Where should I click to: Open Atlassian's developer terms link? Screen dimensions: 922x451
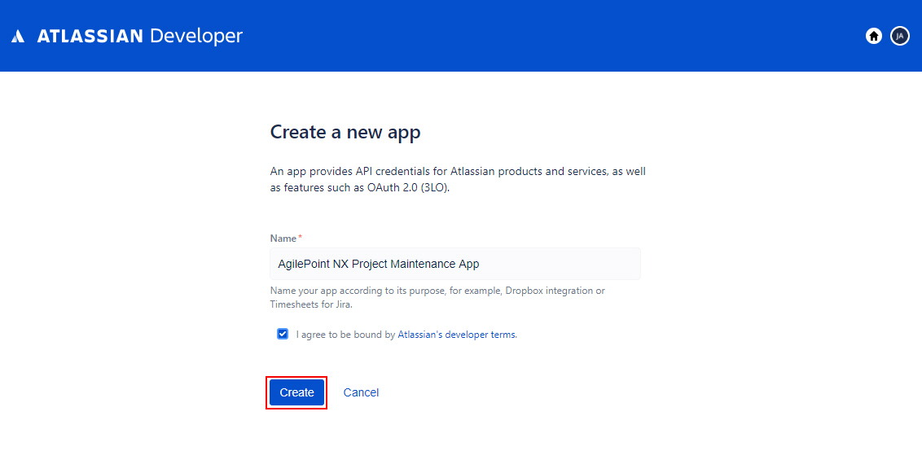pyautogui.click(x=458, y=335)
